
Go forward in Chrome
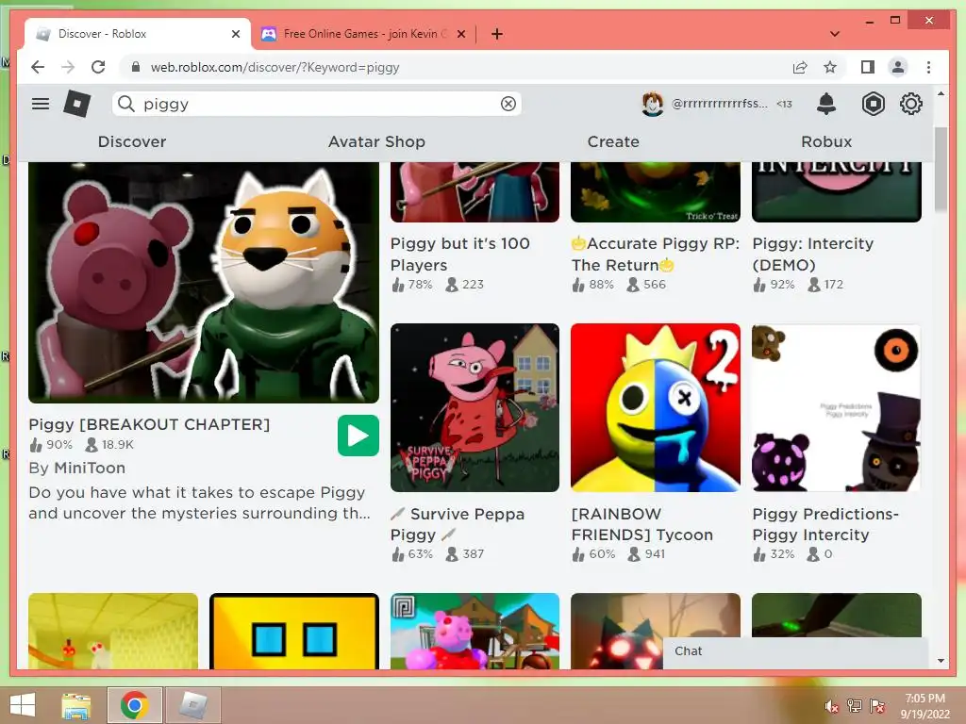[68, 67]
